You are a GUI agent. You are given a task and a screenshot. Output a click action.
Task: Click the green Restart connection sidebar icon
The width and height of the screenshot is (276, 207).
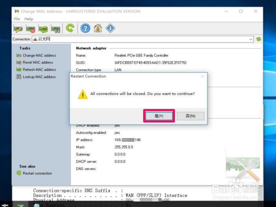click(19, 173)
